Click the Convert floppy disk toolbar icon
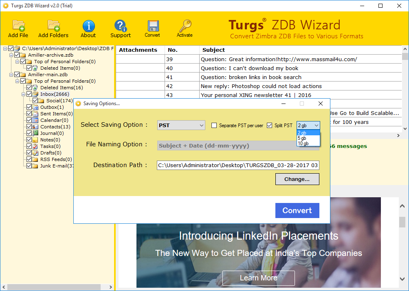Screen dimensions: 409x291 [x=153, y=26]
